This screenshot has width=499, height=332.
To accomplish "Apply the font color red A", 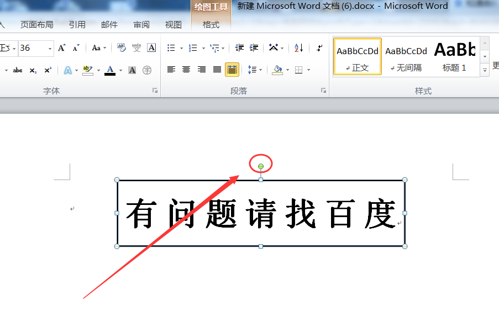I will point(110,70).
